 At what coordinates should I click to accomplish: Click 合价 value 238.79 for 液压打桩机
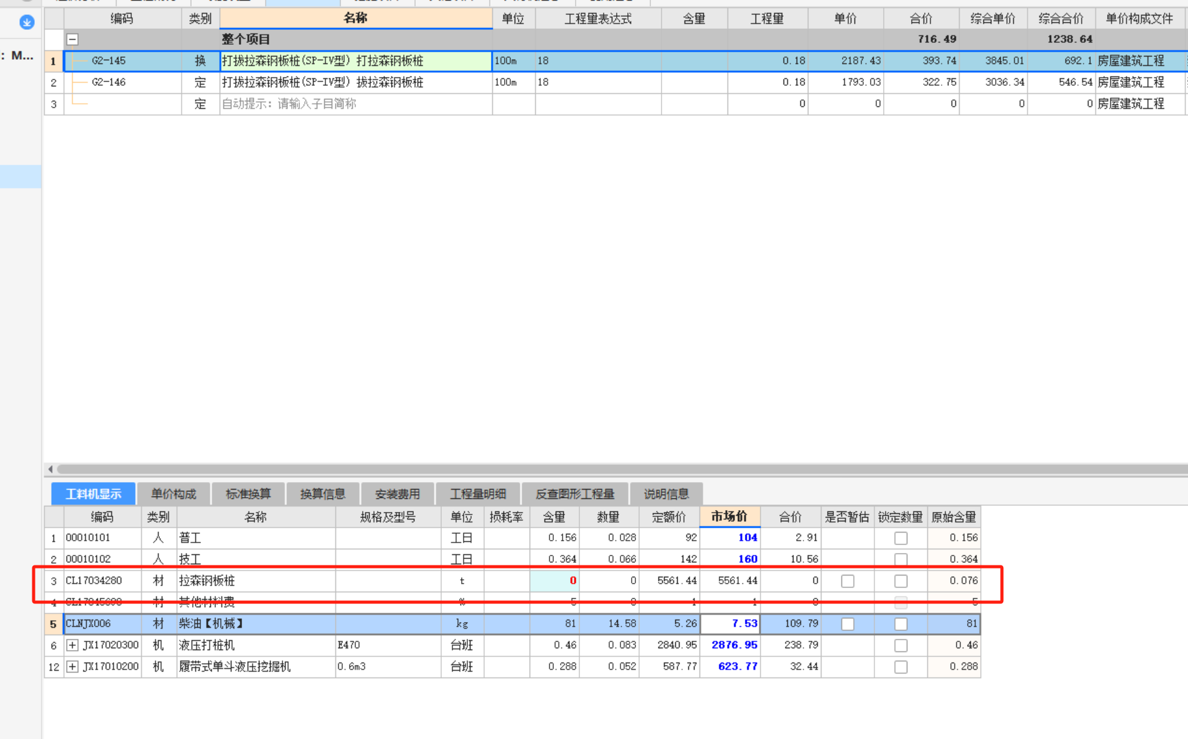point(790,645)
